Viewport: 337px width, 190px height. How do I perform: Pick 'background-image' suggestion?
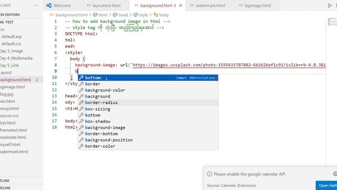[148, 128]
